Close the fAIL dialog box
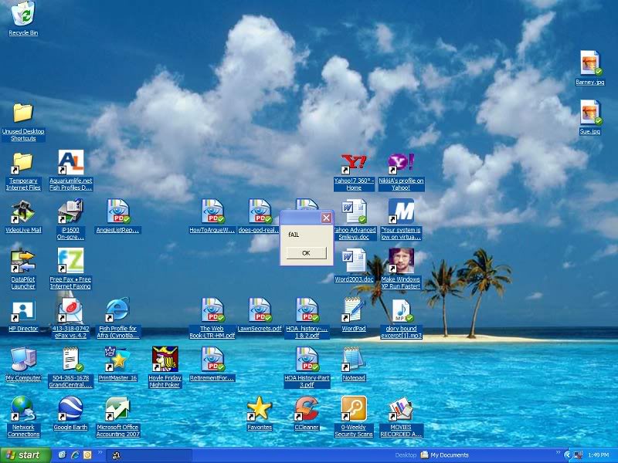Screen dimensions: 618x463 coord(325,218)
